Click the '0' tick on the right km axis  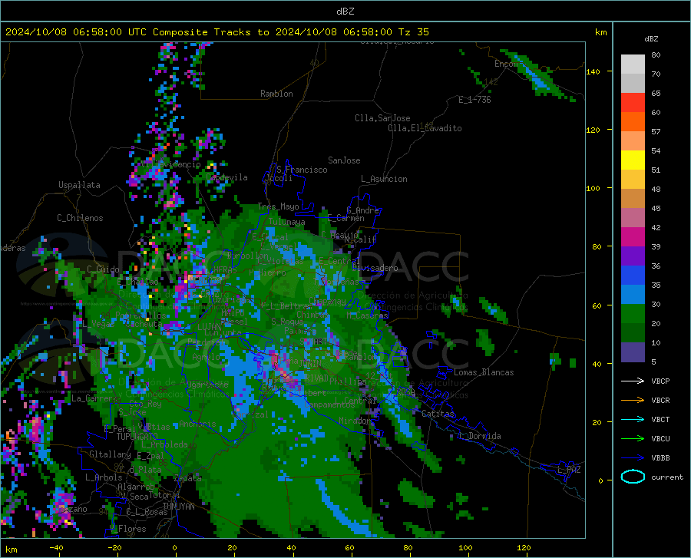[x=600, y=480]
